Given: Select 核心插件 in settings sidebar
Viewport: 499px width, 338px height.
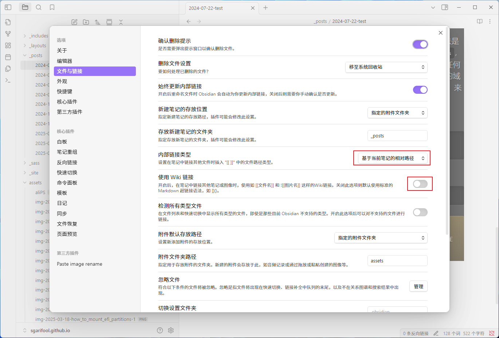Looking at the screenshot, I should pos(67,102).
